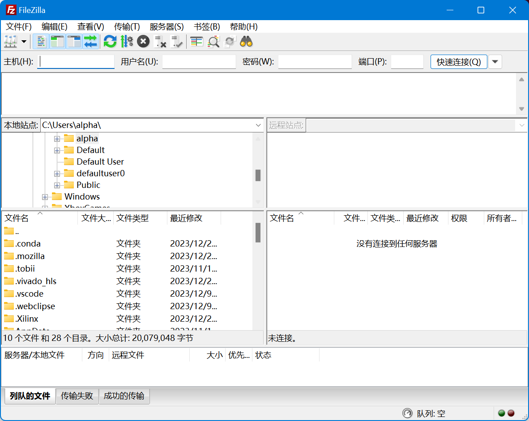This screenshot has width=529, height=421.
Task: Open directory listing filters dialog
Action: [x=196, y=42]
